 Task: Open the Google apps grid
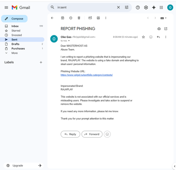pos(161,7)
